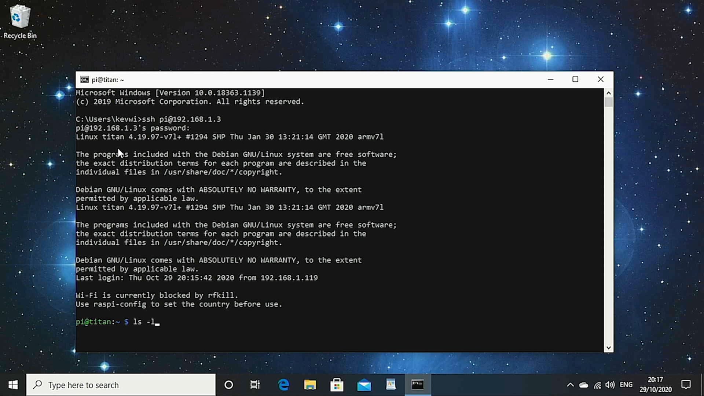The width and height of the screenshot is (704, 396).
Task: Open the Microsoft Store
Action: (337, 385)
